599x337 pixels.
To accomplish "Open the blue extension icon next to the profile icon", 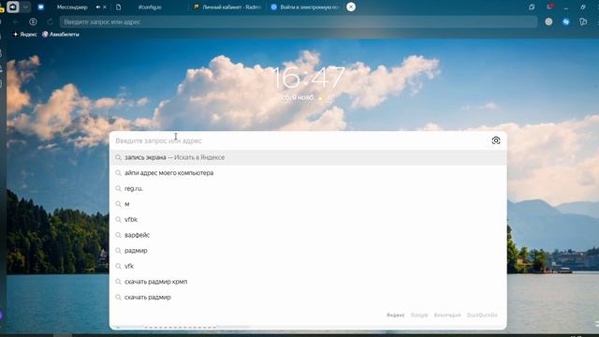I will click(565, 22).
